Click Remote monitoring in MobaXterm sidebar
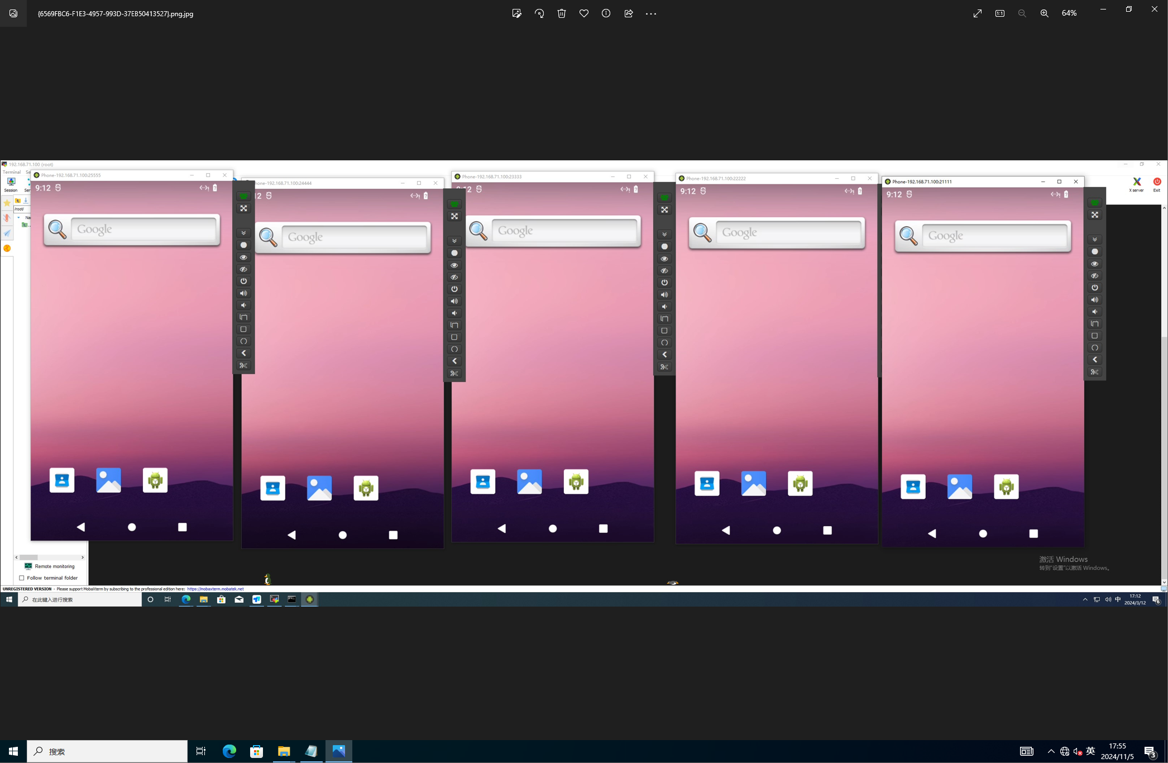Screen dimensions: 1168x763 (50, 566)
